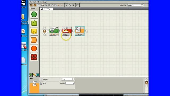
Task: Select the Pan hand tool
Action: tap(70, 5)
